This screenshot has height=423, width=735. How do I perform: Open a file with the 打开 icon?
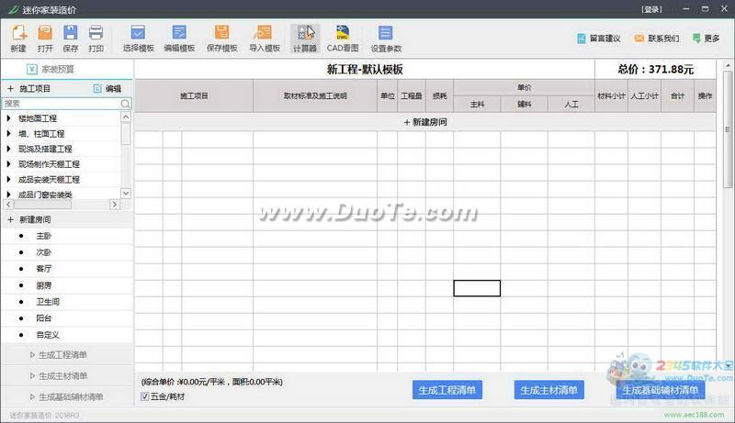tap(45, 37)
